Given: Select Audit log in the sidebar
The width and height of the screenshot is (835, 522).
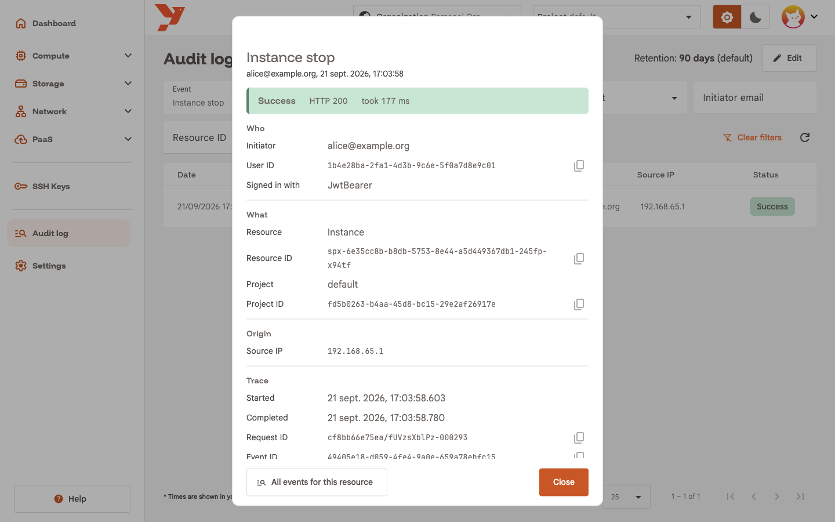Looking at the screenshot, I should click(x=68, y=233).
